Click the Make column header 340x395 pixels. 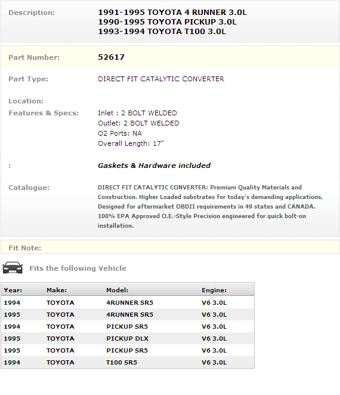pos(57,290)
